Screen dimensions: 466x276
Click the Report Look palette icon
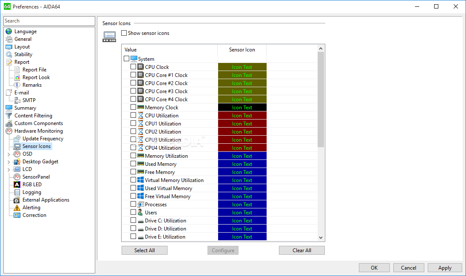(x=17, y=77)
